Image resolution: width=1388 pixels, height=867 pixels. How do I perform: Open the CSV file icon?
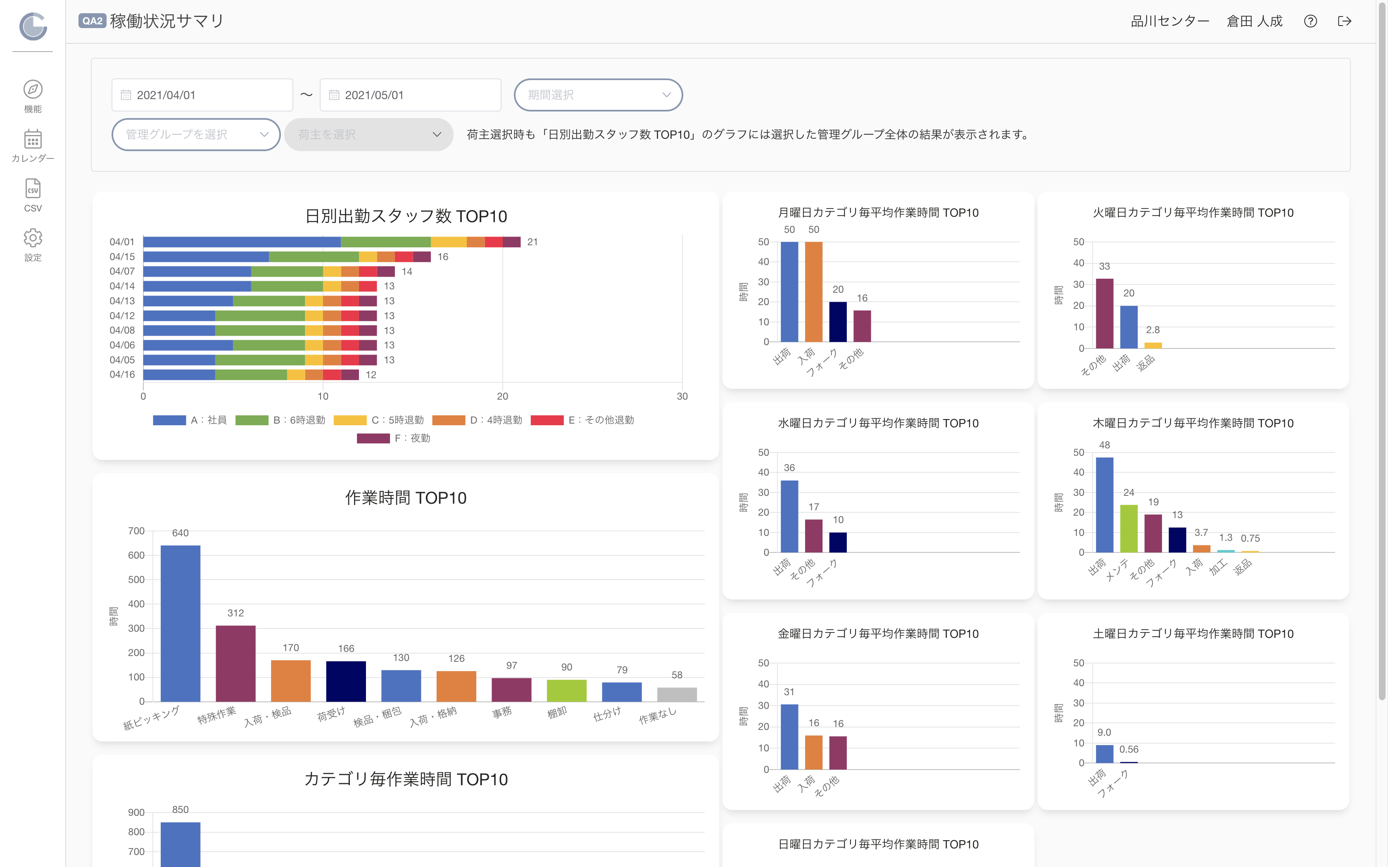tap(33, 189)
